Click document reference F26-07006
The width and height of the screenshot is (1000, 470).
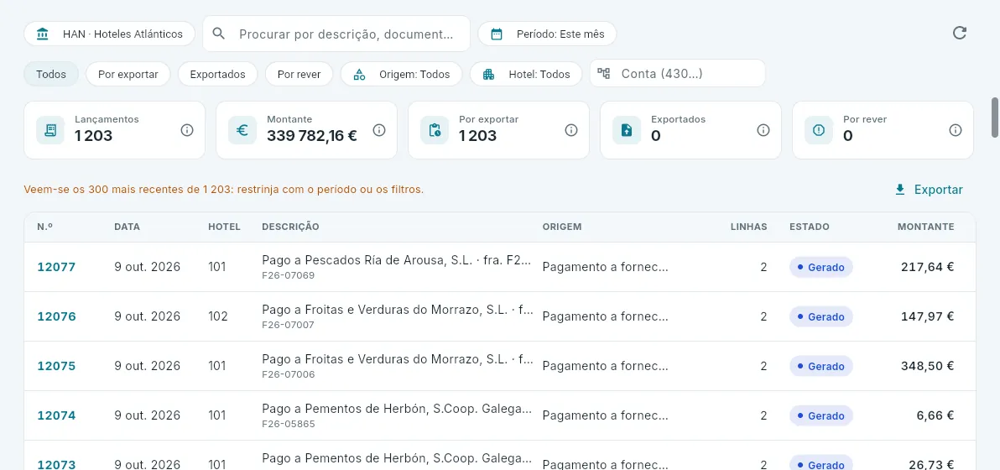[289, 374]
